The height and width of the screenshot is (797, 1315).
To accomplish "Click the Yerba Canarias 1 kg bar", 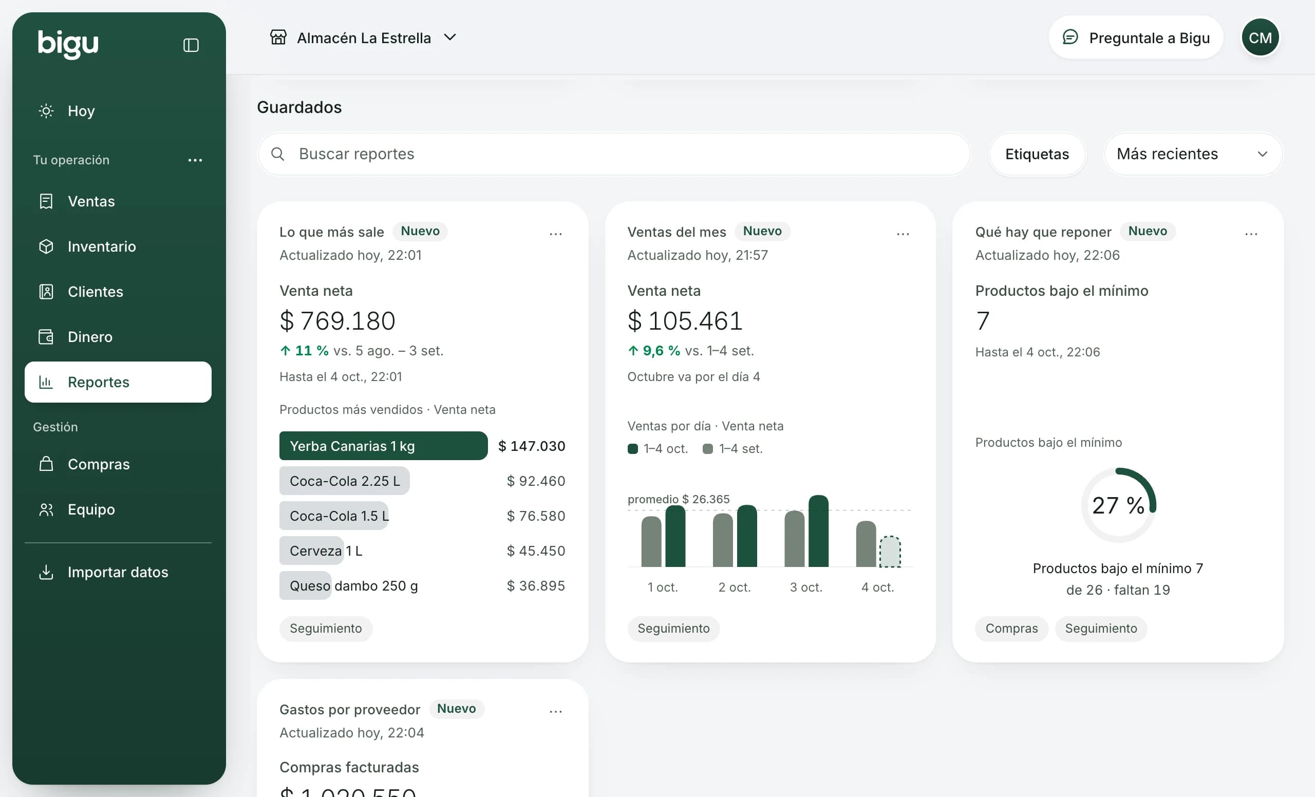I will click(383, 446).
